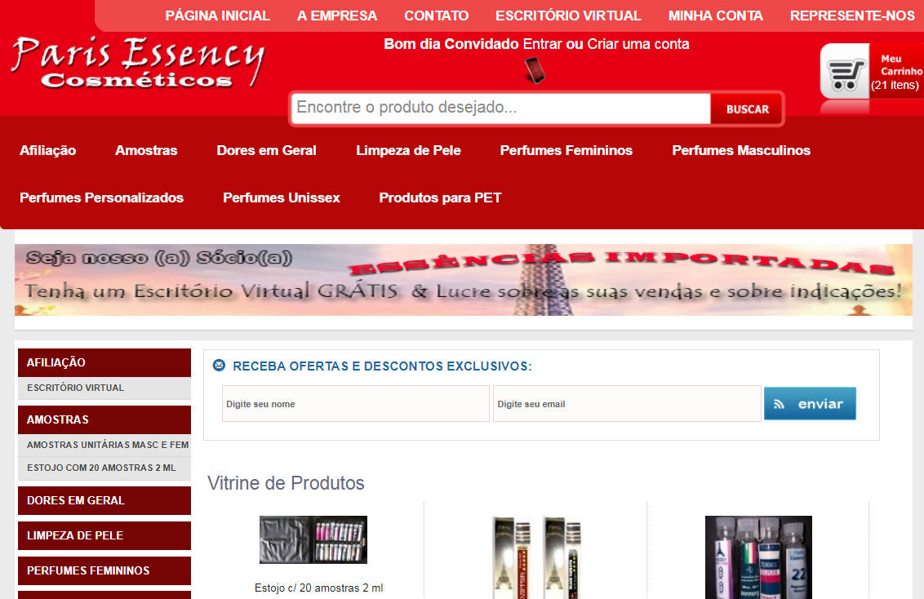The height and width of the screenshot is (599, 924).
Task: Open A Empresa page
Action: pos(337,16)
